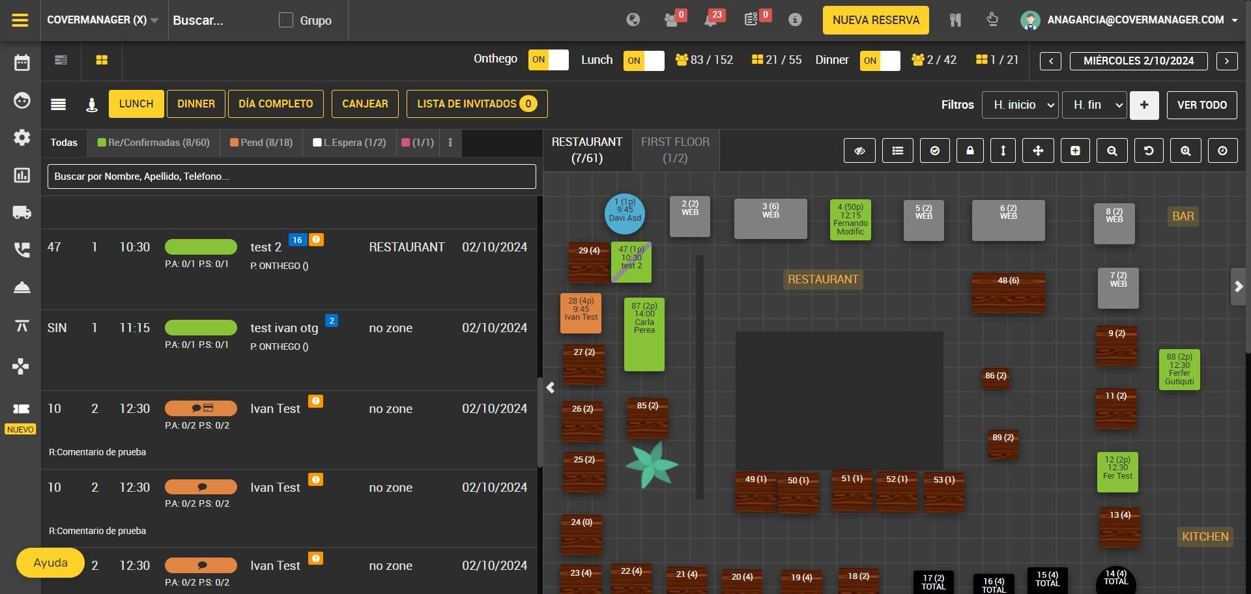
Task: Reset floor plan with undo icon
Action: pyautogui.click(x=1148, y=151)
